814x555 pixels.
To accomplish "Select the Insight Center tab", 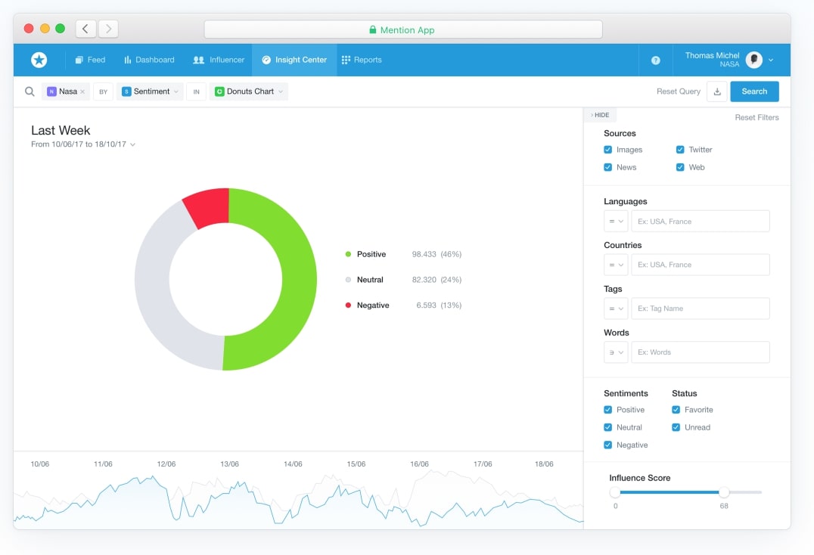I will 294,60.
